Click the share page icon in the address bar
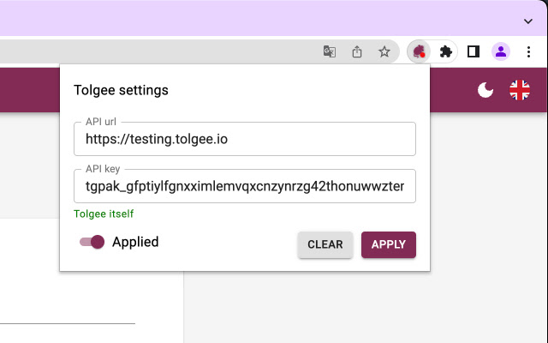This screenshot has height=343, width=548. coord(357,51)
